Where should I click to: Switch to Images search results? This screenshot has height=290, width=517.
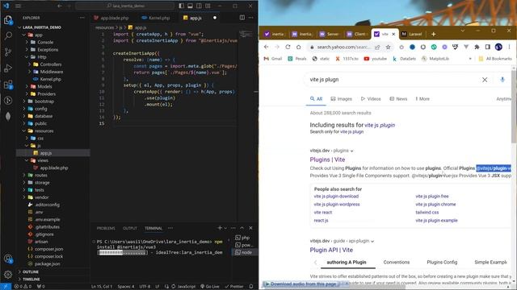pyautogui.click(x=341, y=98)
